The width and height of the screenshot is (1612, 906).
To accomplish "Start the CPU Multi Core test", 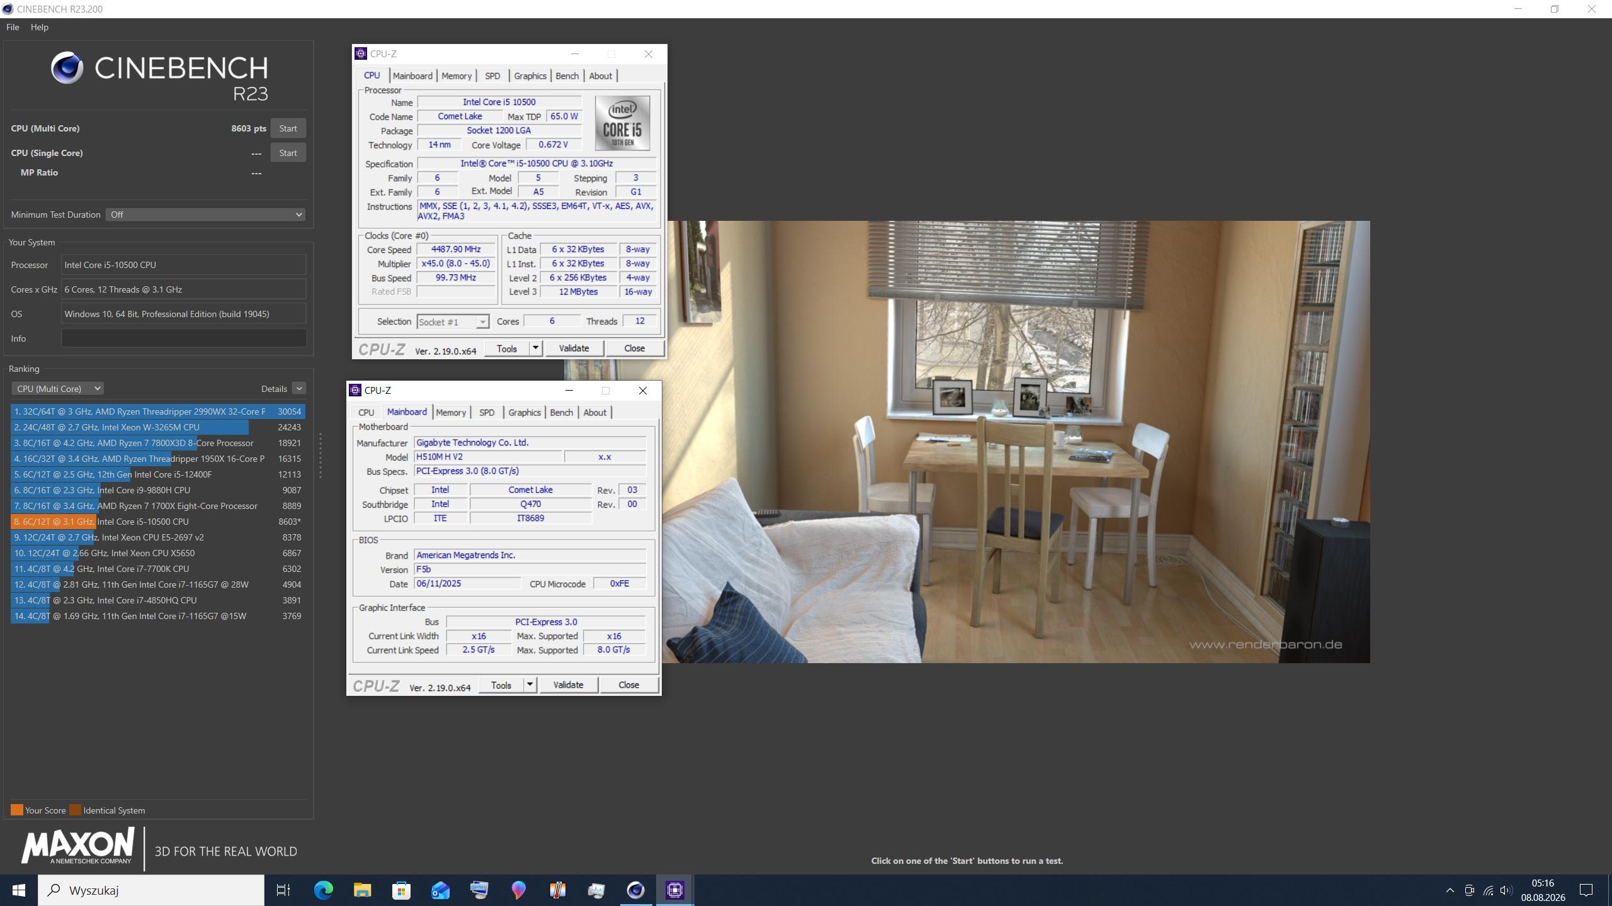I will 288,128.
